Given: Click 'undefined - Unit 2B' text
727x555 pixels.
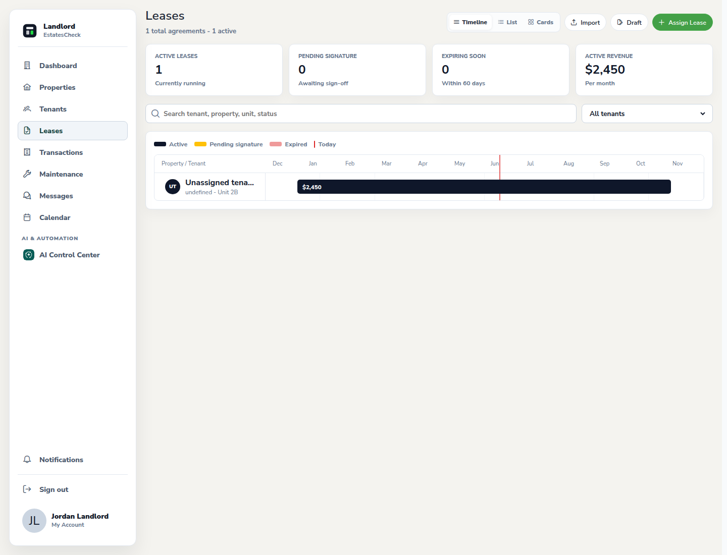Looking at the screenshot, I should coord(212,192).
